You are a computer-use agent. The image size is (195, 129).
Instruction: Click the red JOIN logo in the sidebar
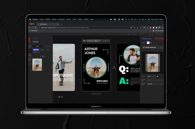[29, 40]
